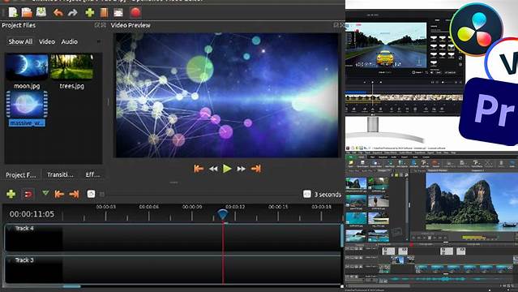Play the video preview
518x292 pixels.
point(227,169)
